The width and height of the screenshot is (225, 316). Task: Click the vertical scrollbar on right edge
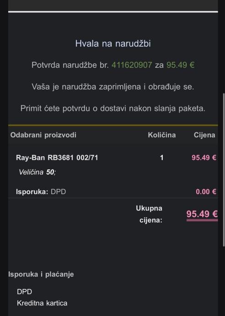coord(224,169)
